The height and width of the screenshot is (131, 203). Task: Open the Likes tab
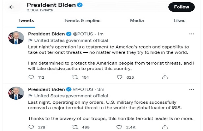(x=179, y=21)
